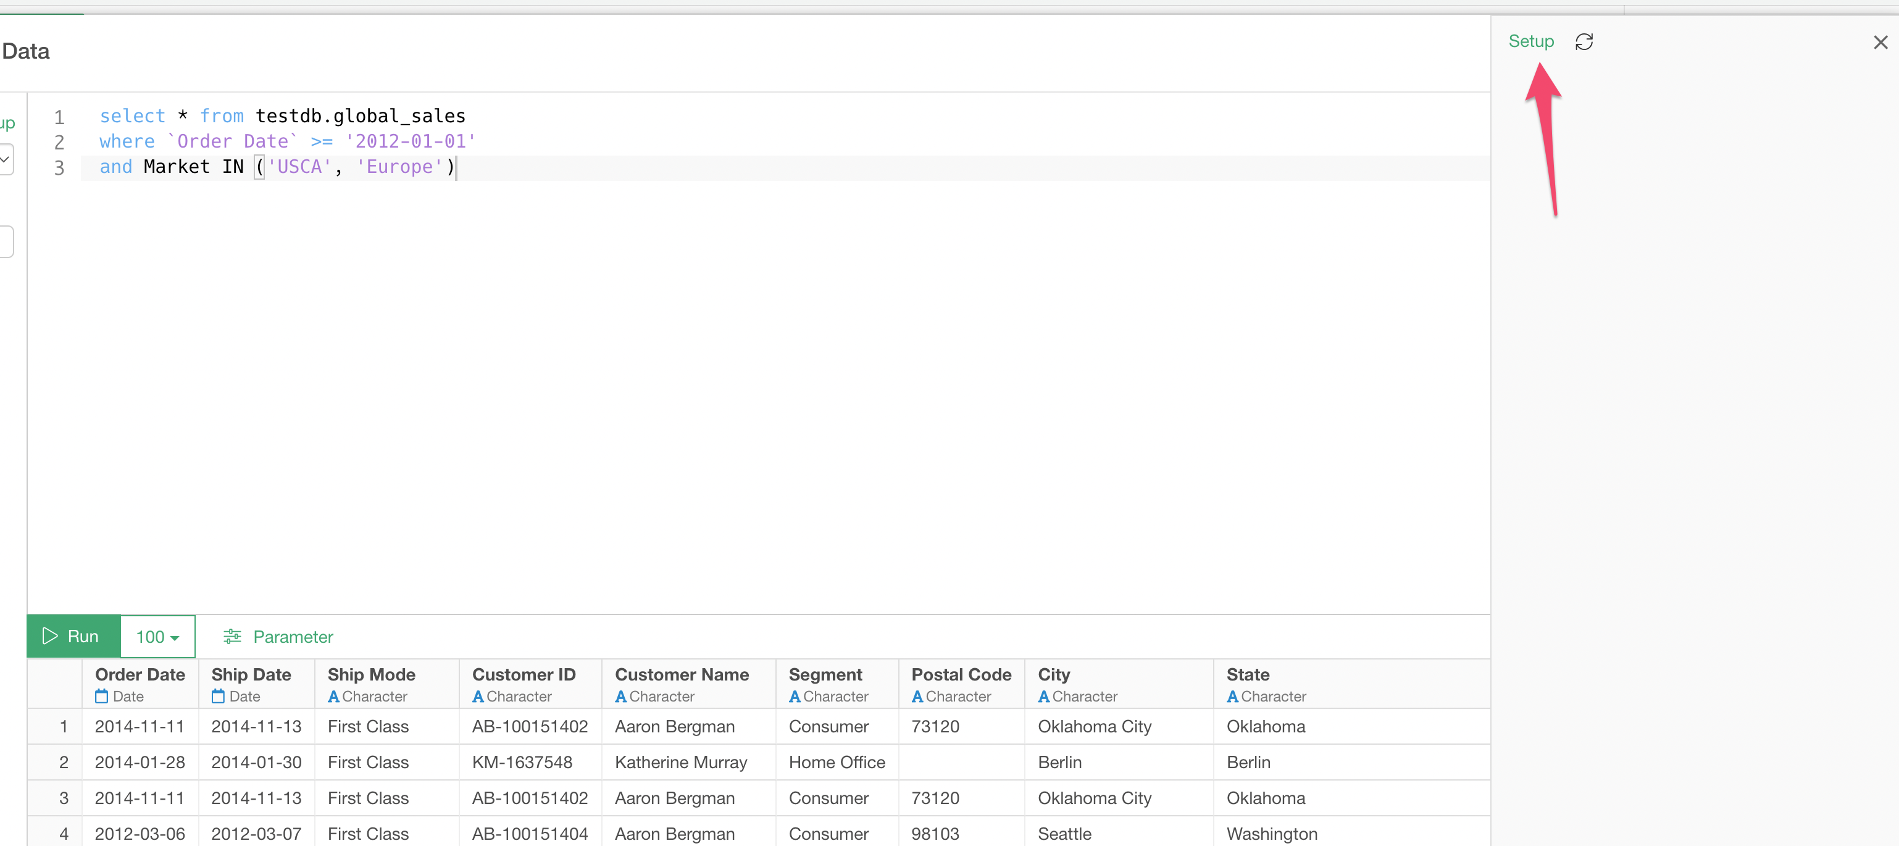The image size is (1899, 846).
Task: Run the SQL query
Action: click(73, 636)
